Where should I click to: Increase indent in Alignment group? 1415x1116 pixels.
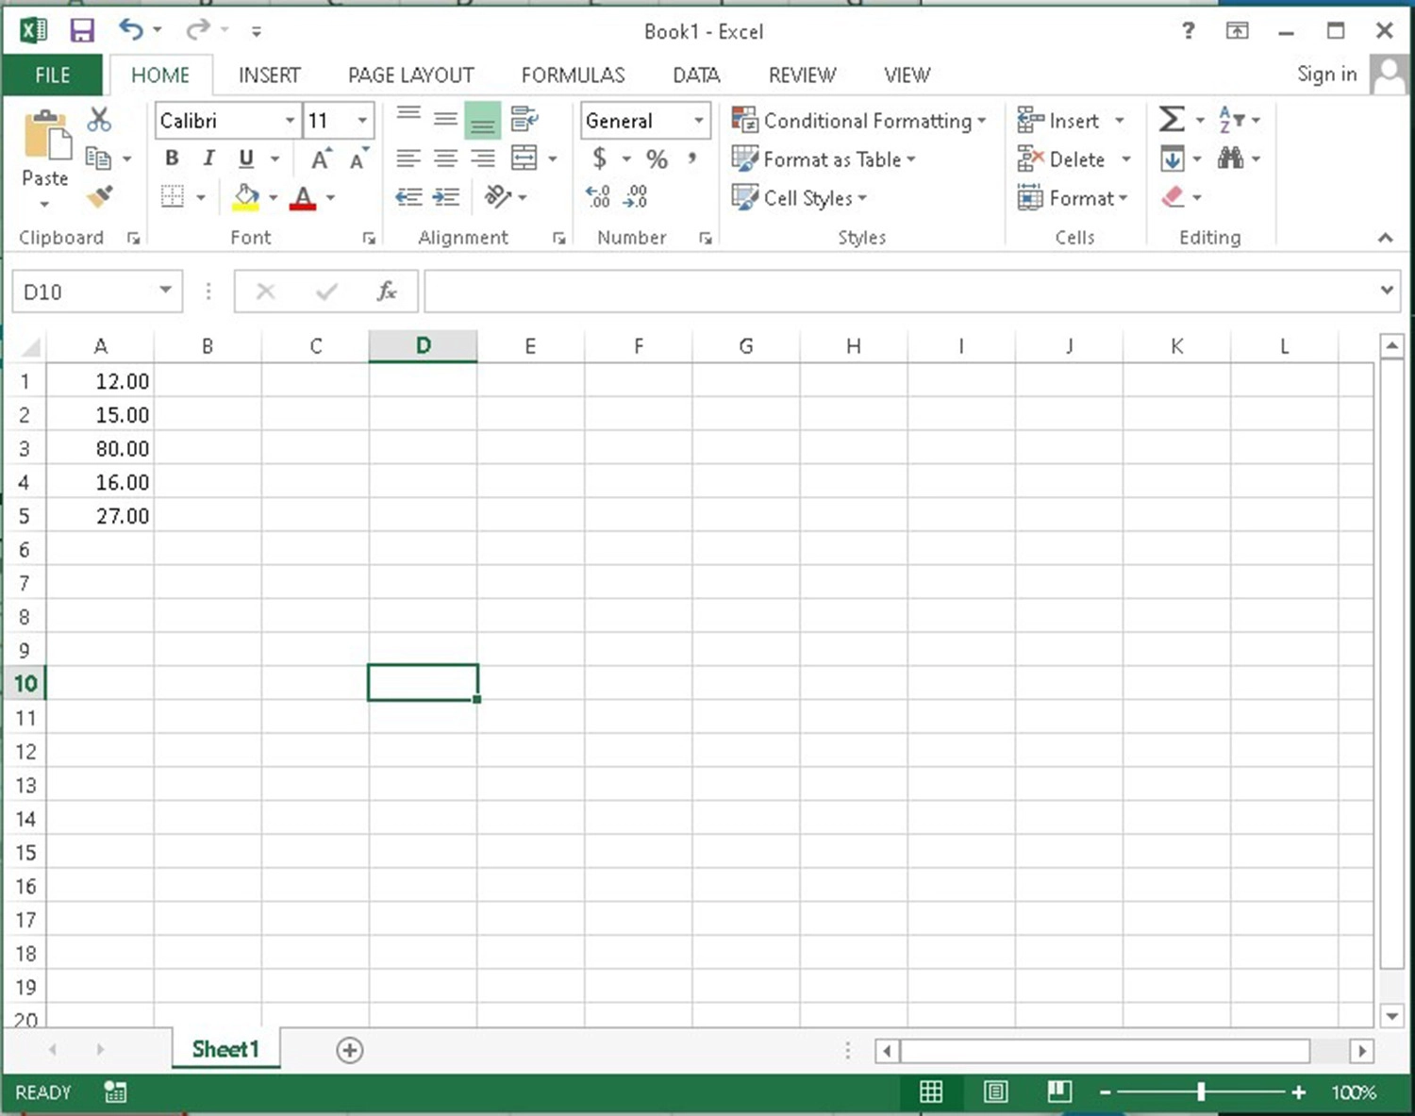(445, 196)
